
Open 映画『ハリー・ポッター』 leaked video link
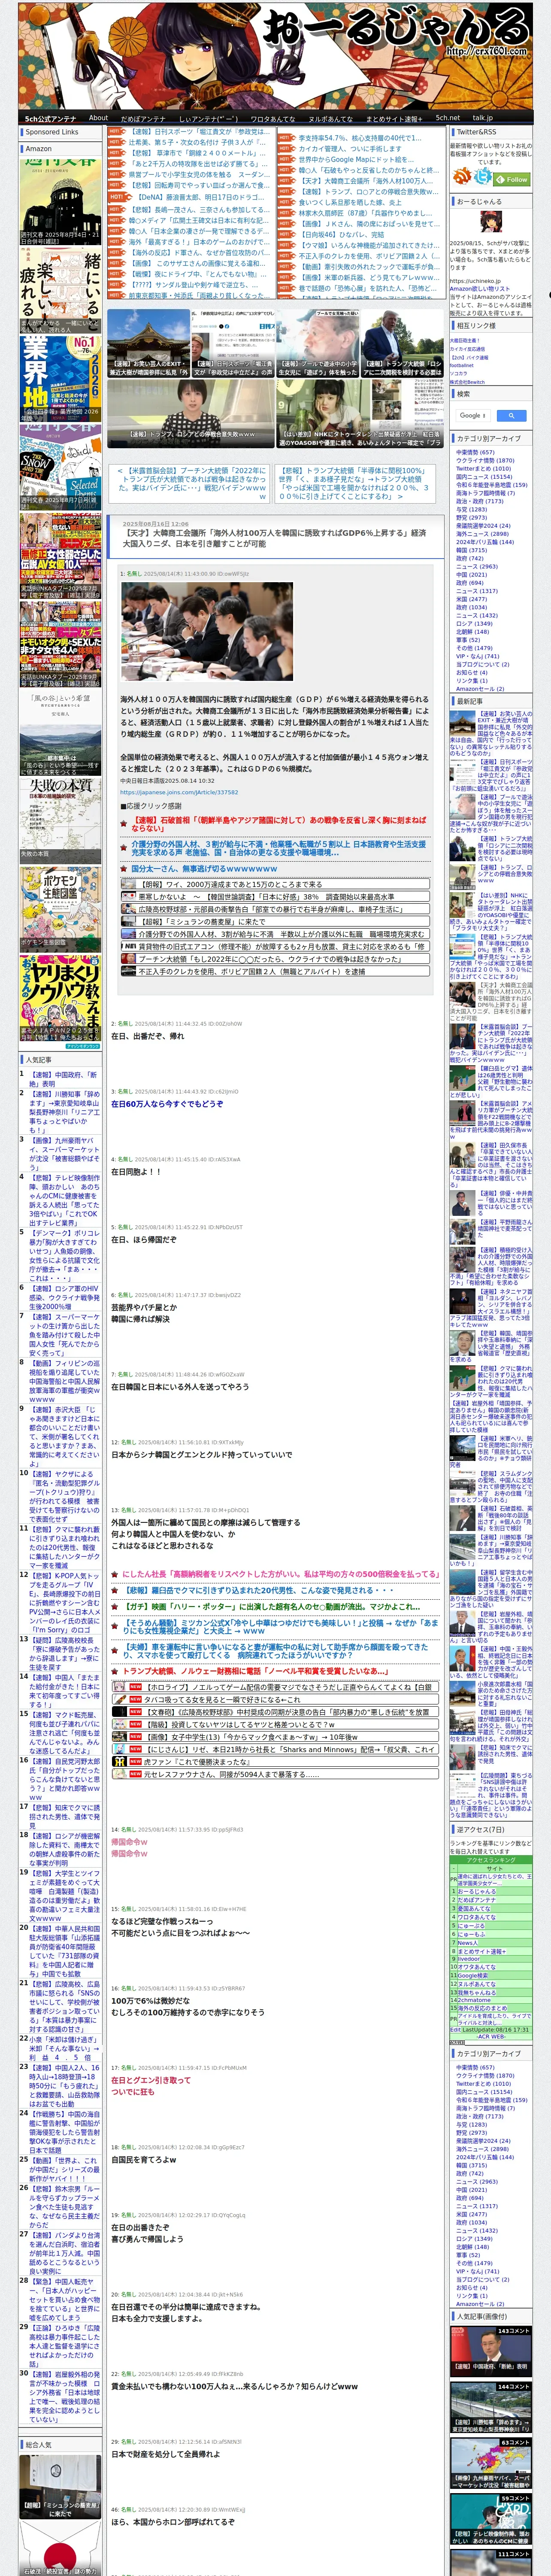[272, 1606]
